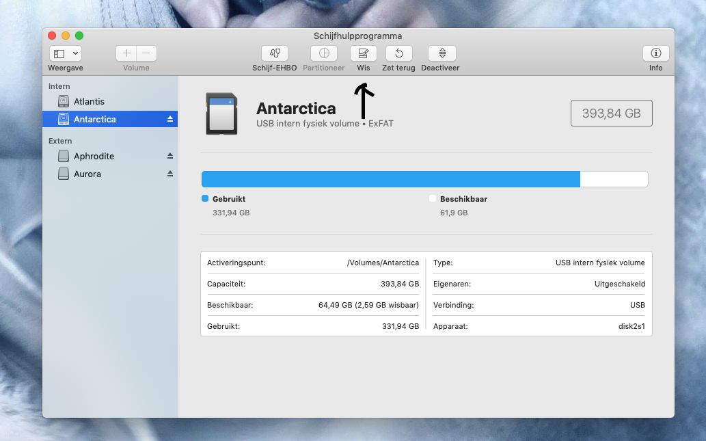Image resolution: width=706 pixels, height=441 pixels.
Task: Open the Info toolbar button
Action: pos(655,53)
